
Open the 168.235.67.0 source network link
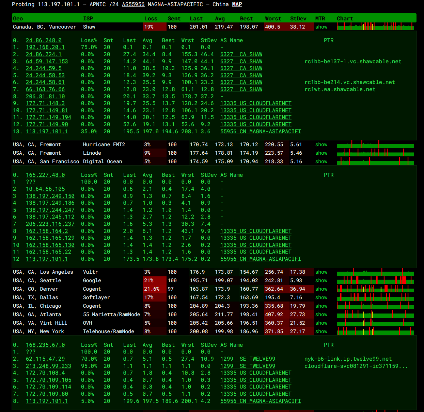click(x=45, y=345)
